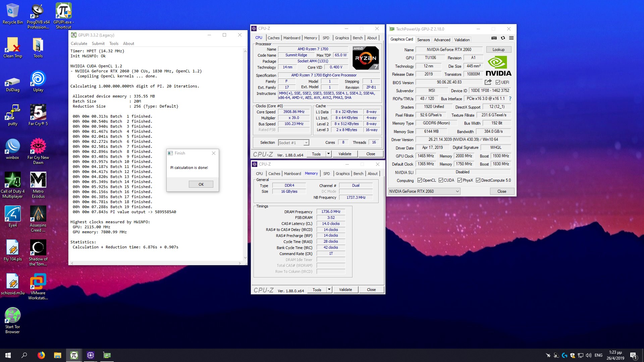The image size is (644, 362).
Task: Open ProgDVB x64 Professional shortcut
Action: 38,16
